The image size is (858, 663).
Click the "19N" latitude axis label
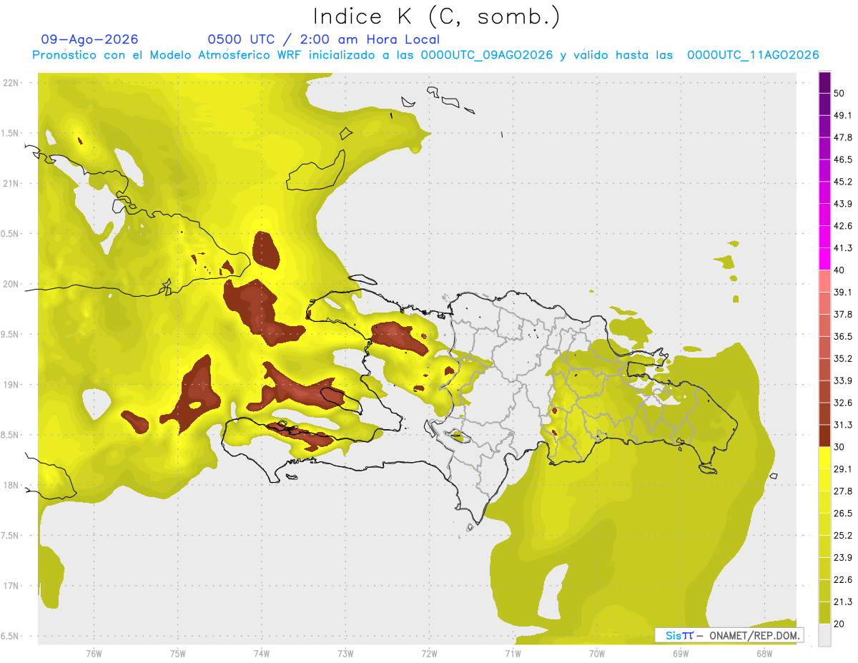tap(11, 385)
